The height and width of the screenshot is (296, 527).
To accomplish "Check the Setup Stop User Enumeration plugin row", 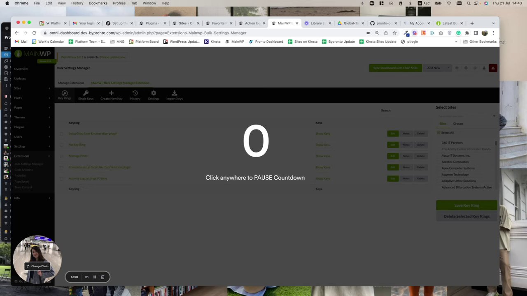I will [62, 134].
